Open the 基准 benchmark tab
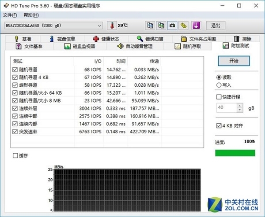265x217 pixels. pyautogui.click(x=23, y=39)
